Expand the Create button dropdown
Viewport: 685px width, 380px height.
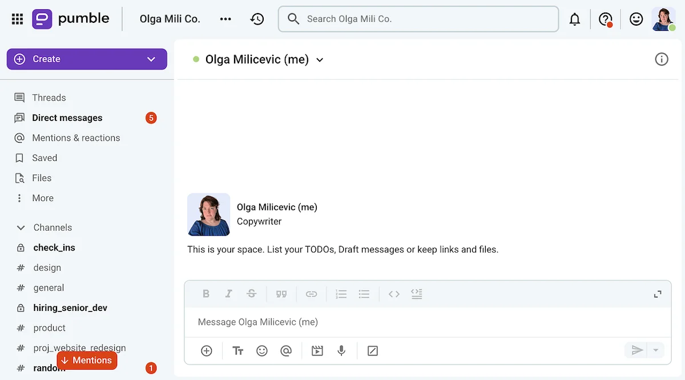[151, 59]
